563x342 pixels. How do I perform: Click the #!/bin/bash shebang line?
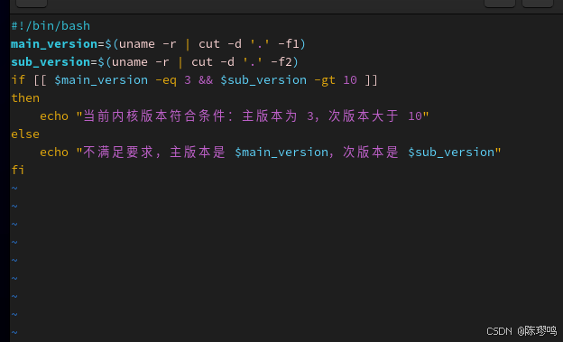click(x=51, y=26)
